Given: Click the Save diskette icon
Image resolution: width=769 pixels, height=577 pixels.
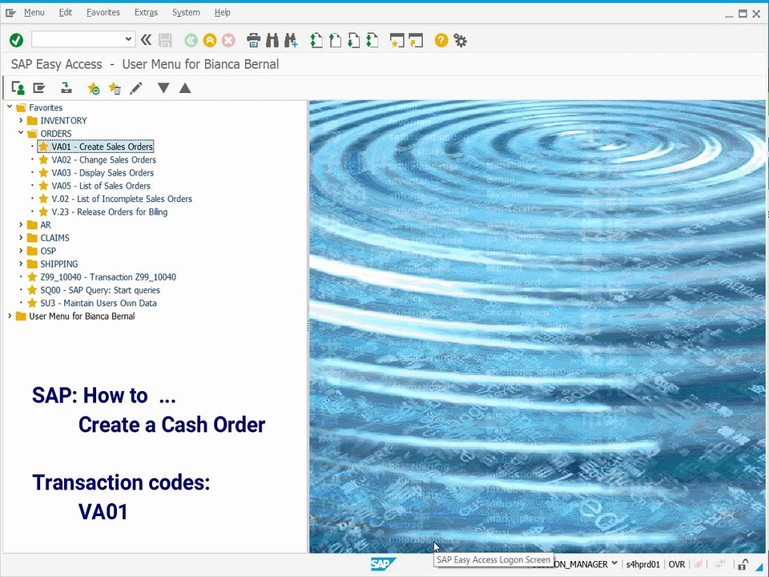Looking at the screenshot, I should tap(165, 40).
